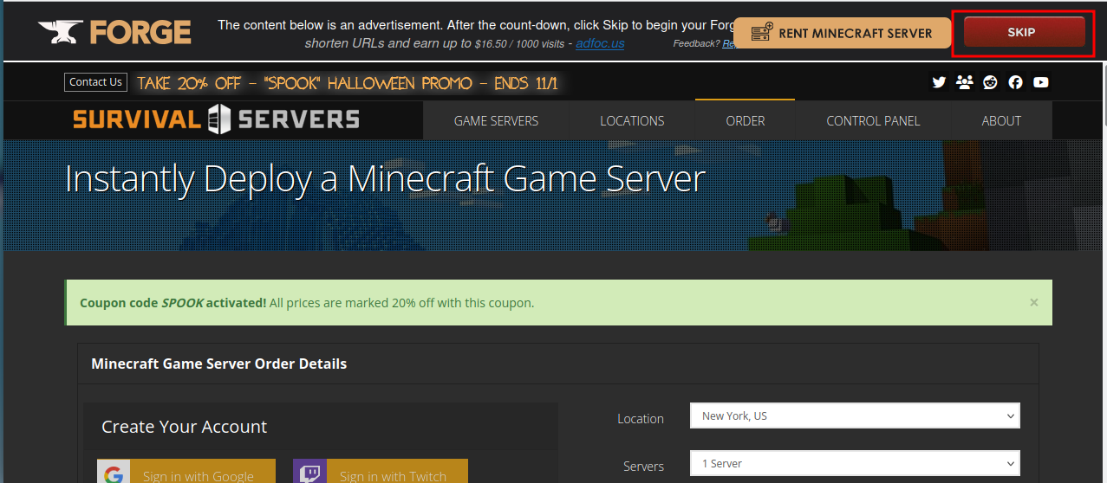The width and height of the screenshot is (1107, 483).
Task: Open the About menu item
Action: [x=1001, y=121]
